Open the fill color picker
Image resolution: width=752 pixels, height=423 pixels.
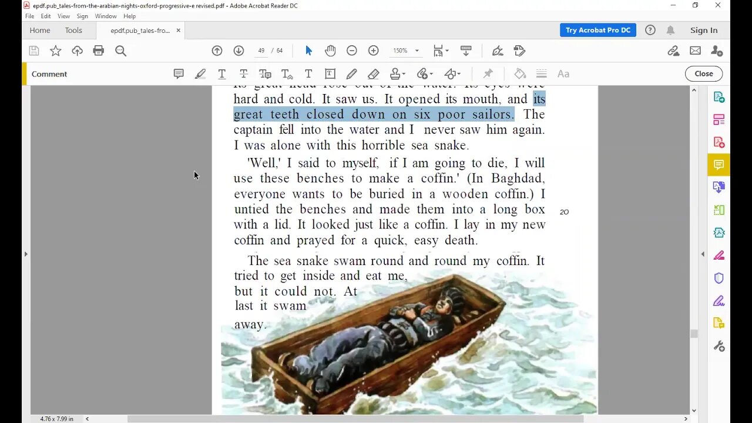click(x=520, y=73)
